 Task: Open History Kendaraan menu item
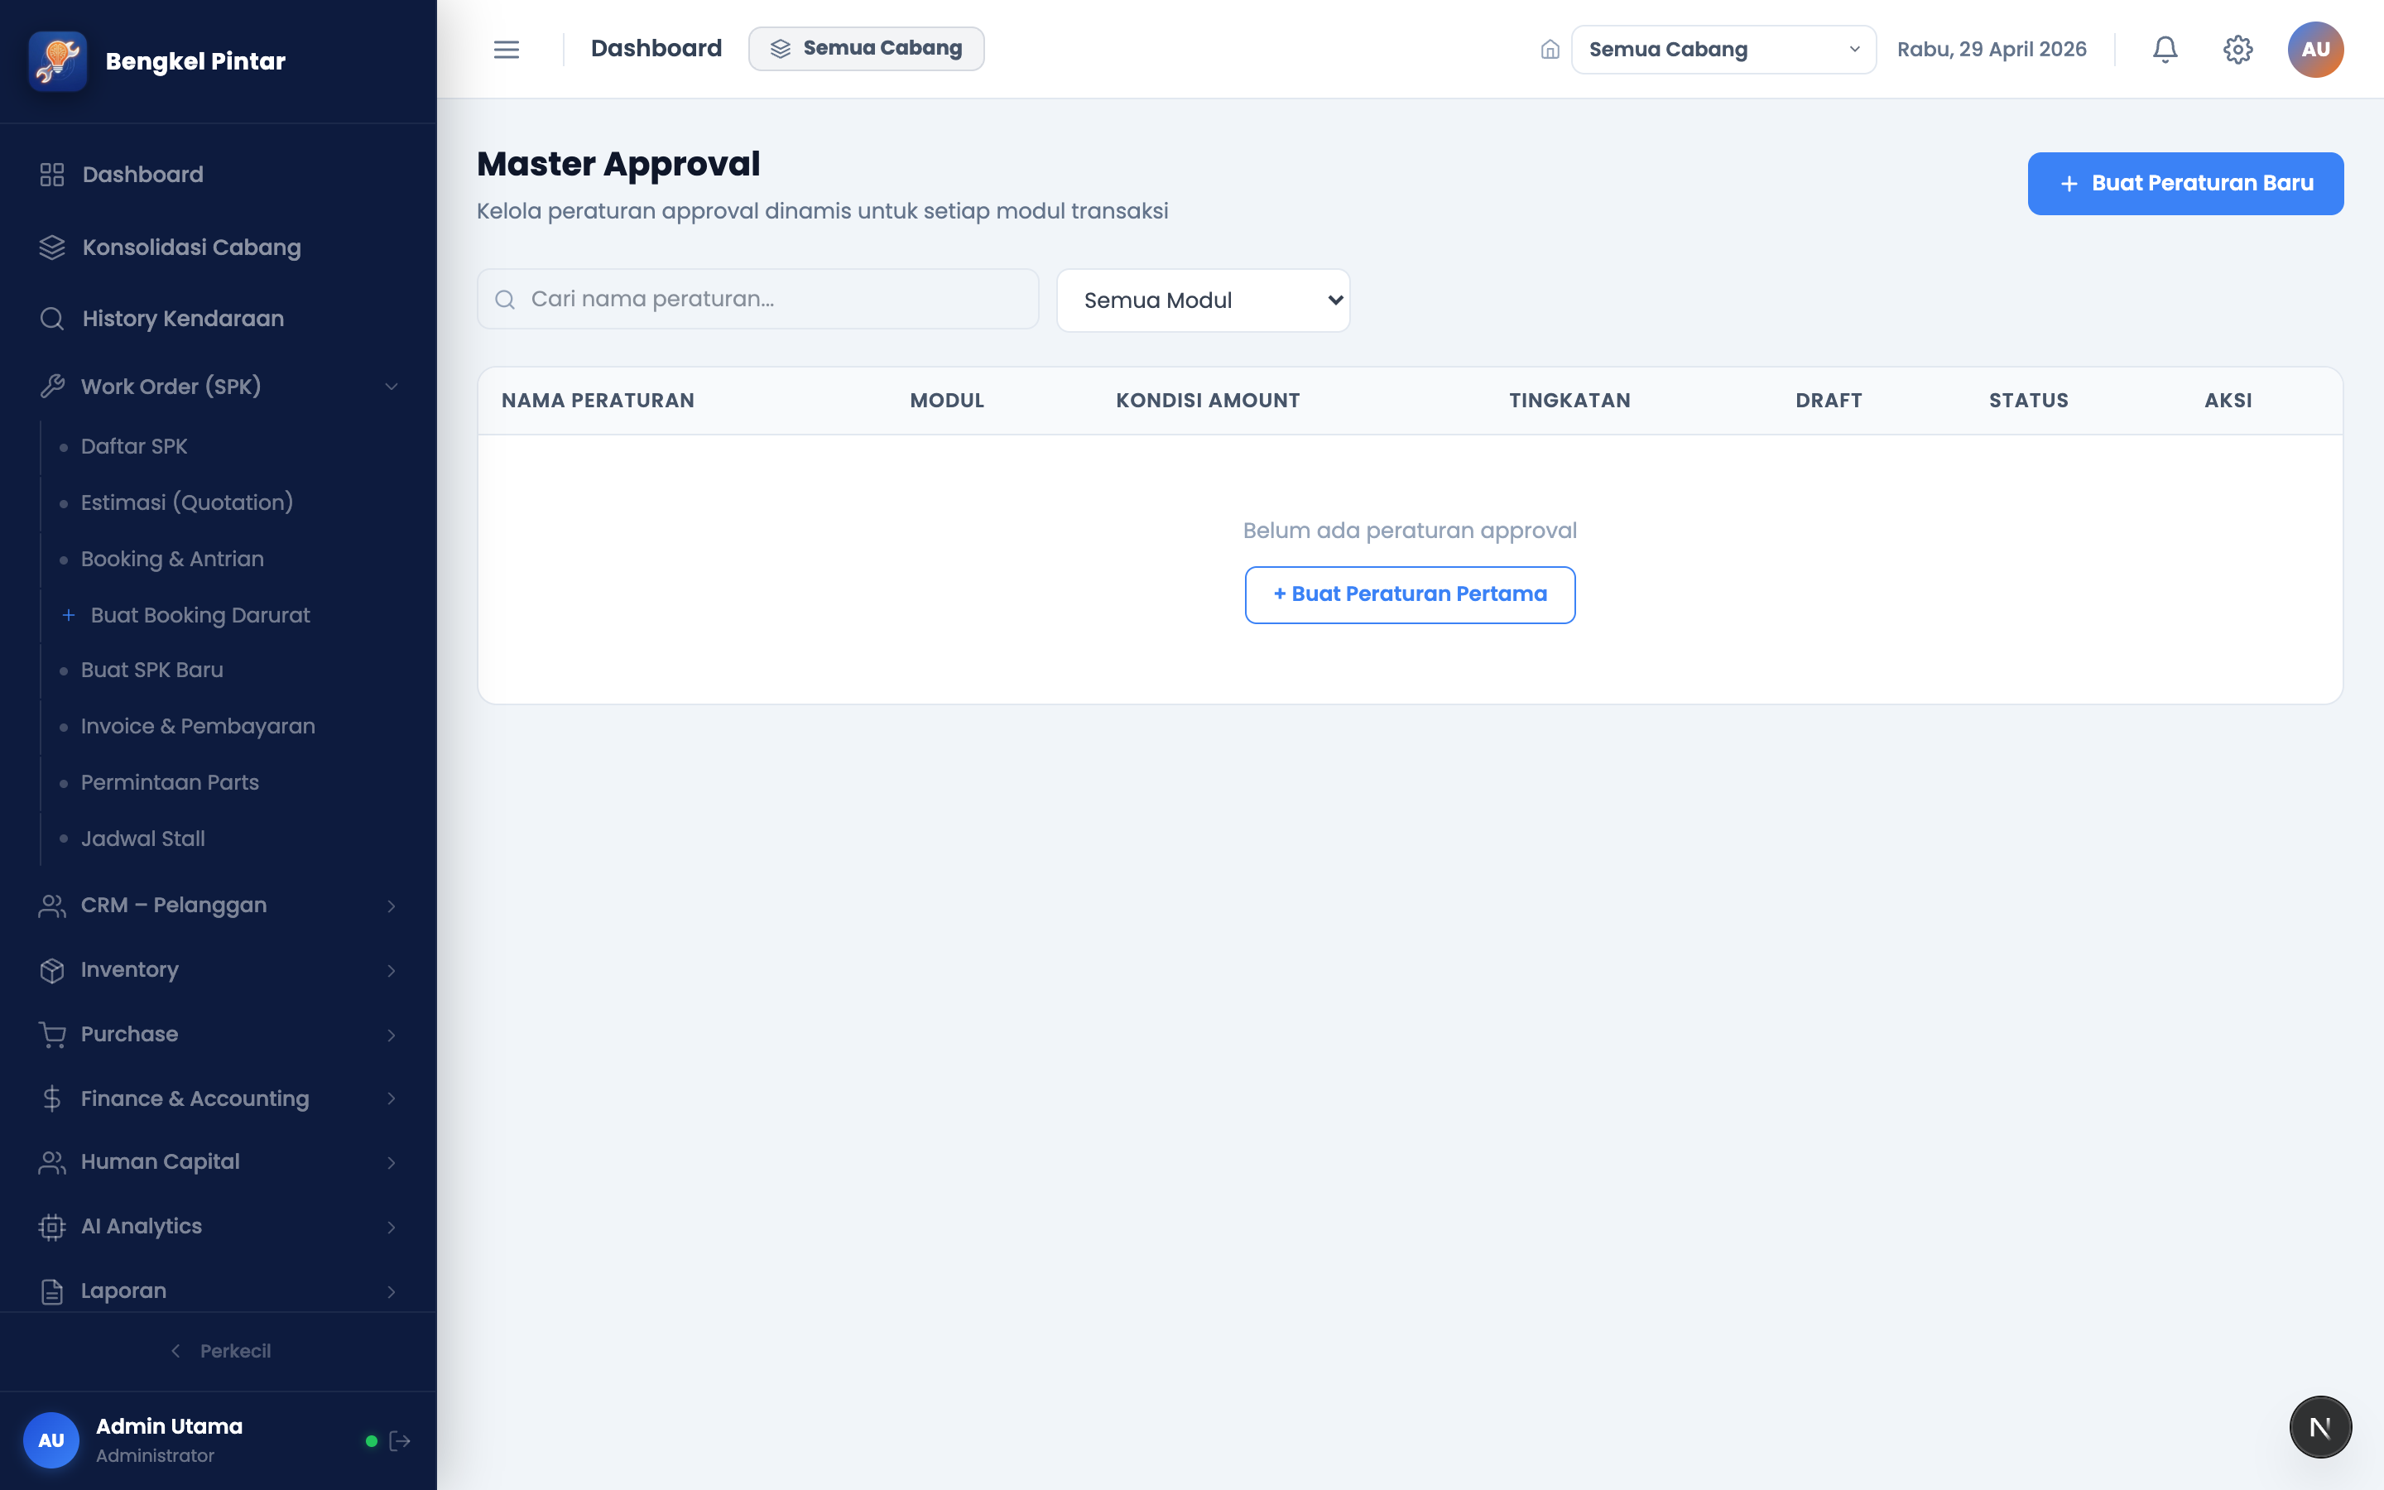pyautogui.click(x=218, y=319)
